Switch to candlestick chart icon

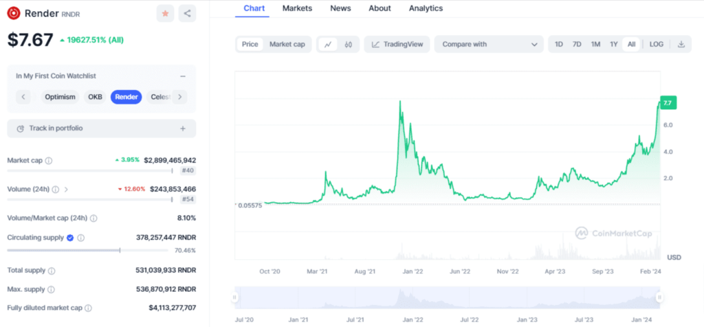click(x=349, y=44)
